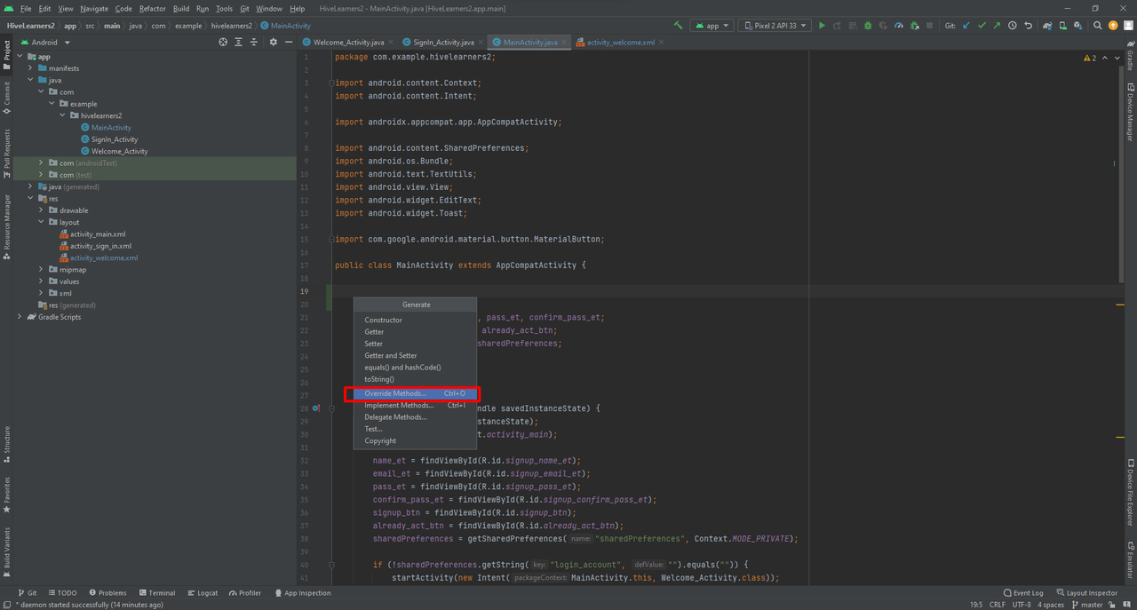Open the Project panel gear options

(x=273, y=42)
